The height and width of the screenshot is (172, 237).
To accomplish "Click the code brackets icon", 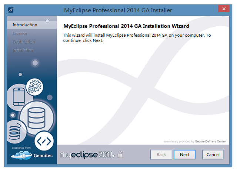I will point(44,141).
